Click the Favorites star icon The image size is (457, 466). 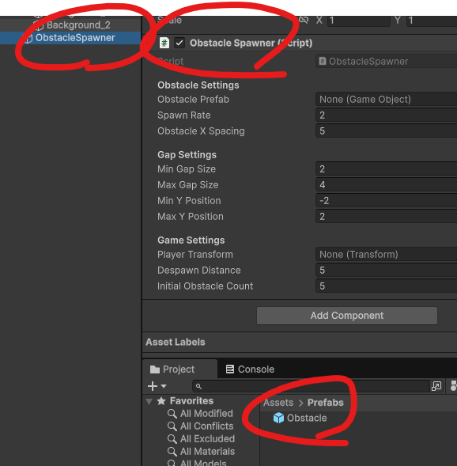161,401
